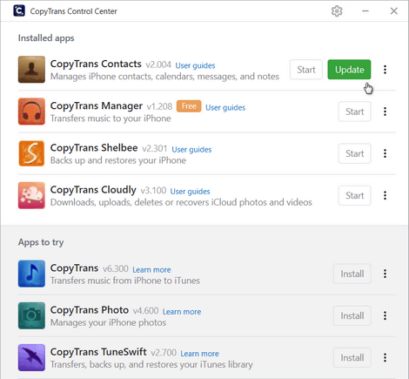This screenshot has height=379, width=409.
Task: Open more options for CopyTrans TuneSwift
Action: click(385, 357)
